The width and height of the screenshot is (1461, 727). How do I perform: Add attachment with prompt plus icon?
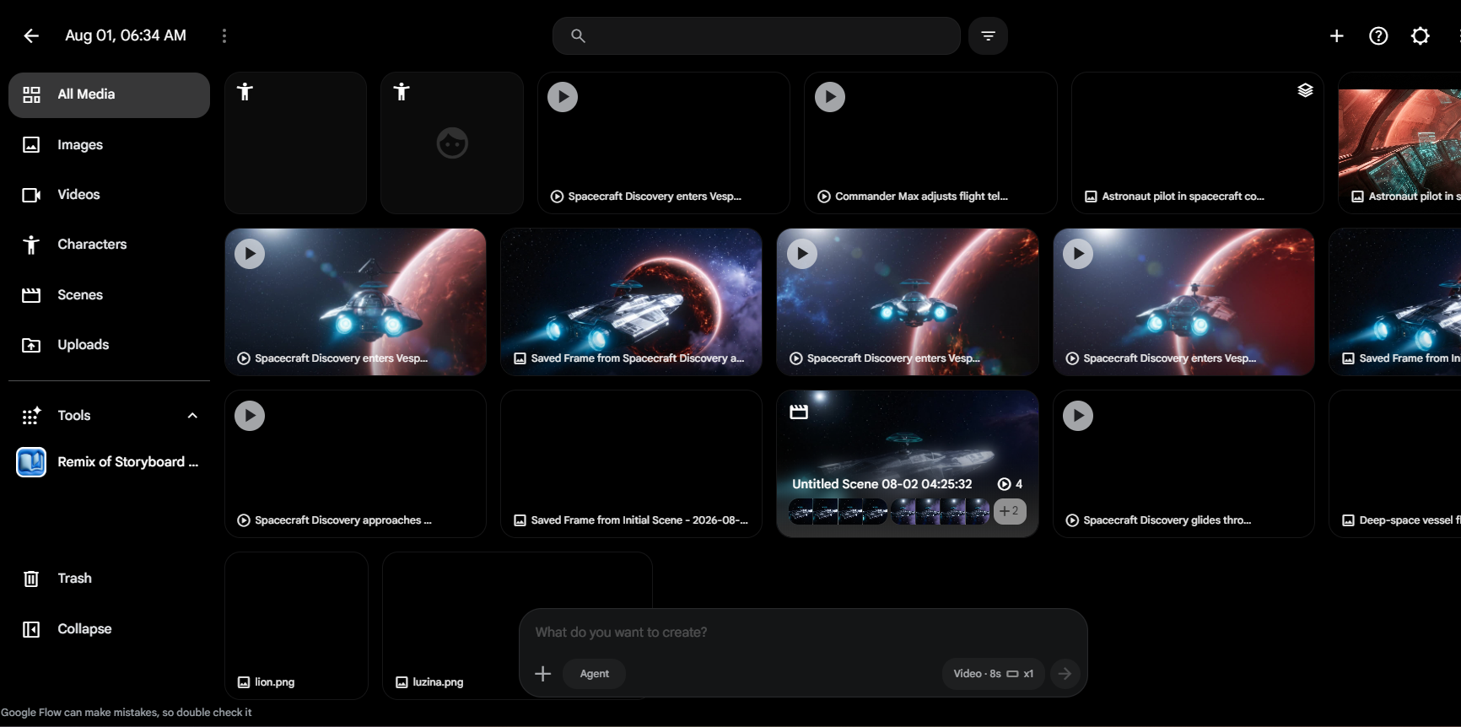click(x=543, y=674)
